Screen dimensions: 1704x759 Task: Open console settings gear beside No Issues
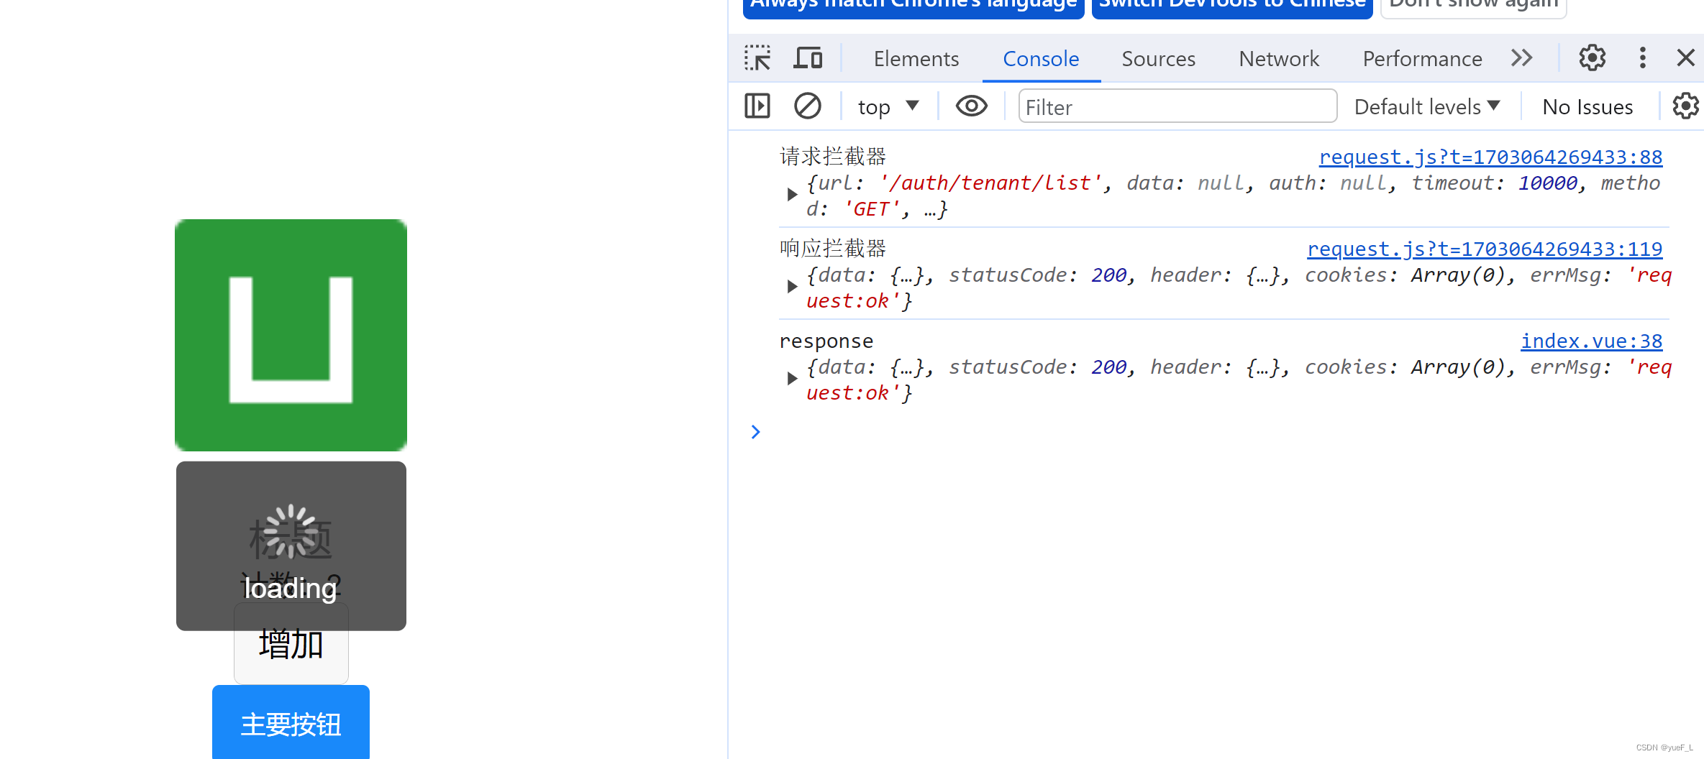click(x=1685, y=106)
